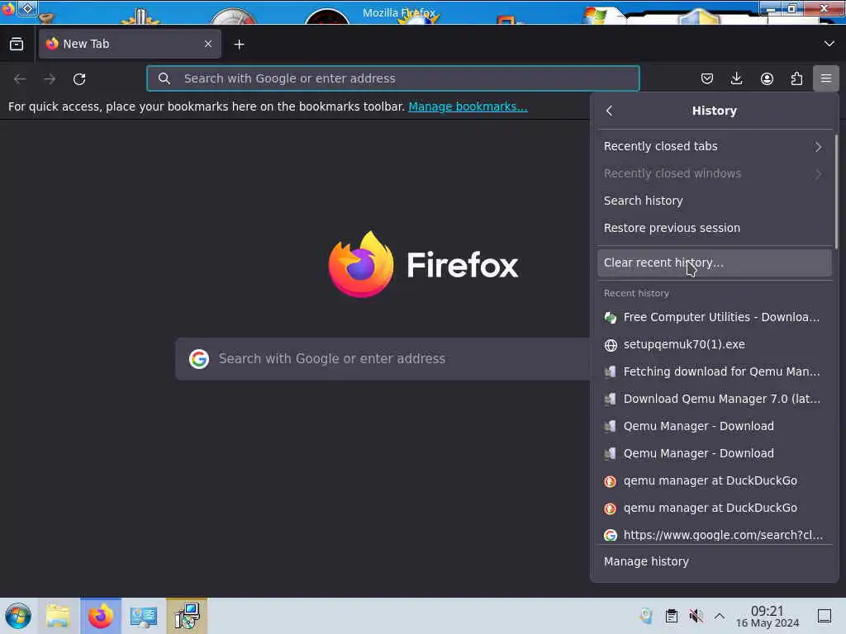This screenshot has height=634, width=846.
Task: Click the Manage bookmarks link
Action: click(468, 106)
